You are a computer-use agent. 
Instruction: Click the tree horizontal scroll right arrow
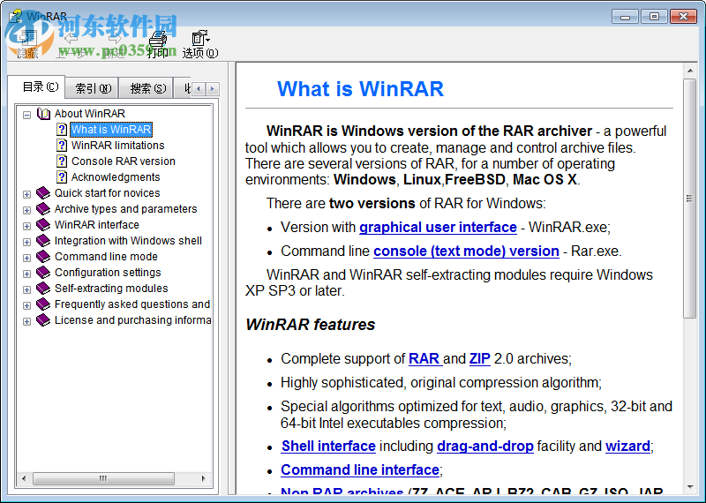(204, 478)
